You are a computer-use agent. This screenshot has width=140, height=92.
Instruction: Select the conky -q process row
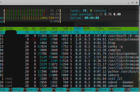69,47
